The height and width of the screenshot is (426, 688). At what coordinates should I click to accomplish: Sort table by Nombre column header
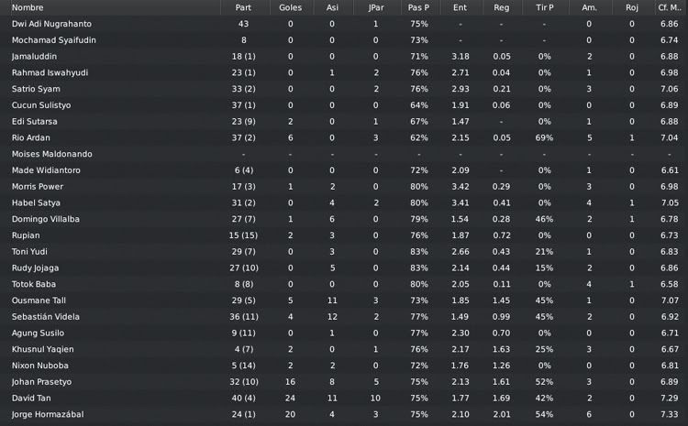coord(28,7)
